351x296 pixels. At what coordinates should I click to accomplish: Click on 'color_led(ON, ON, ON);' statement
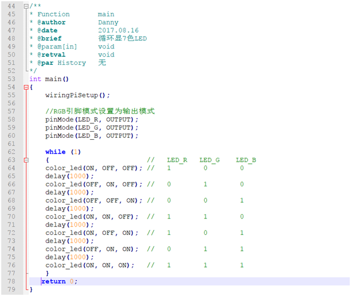[89, 265]
